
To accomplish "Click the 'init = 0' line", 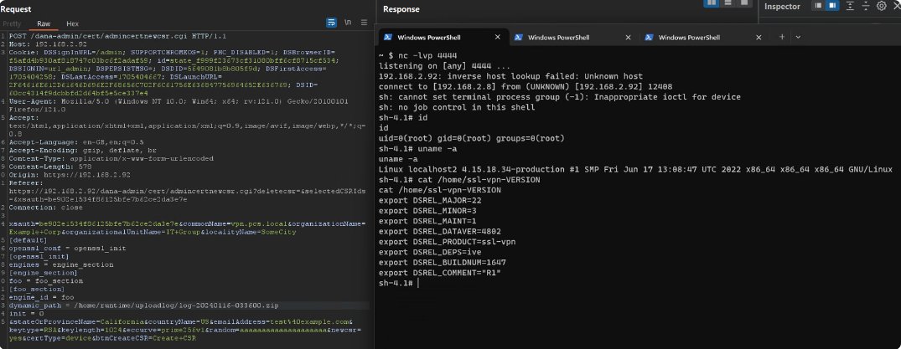I will pos(27,313).
